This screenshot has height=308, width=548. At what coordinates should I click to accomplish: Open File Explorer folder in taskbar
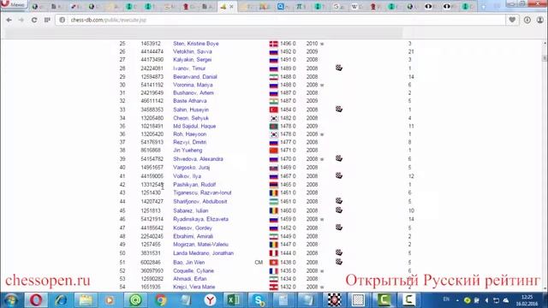tap(86, 300)
